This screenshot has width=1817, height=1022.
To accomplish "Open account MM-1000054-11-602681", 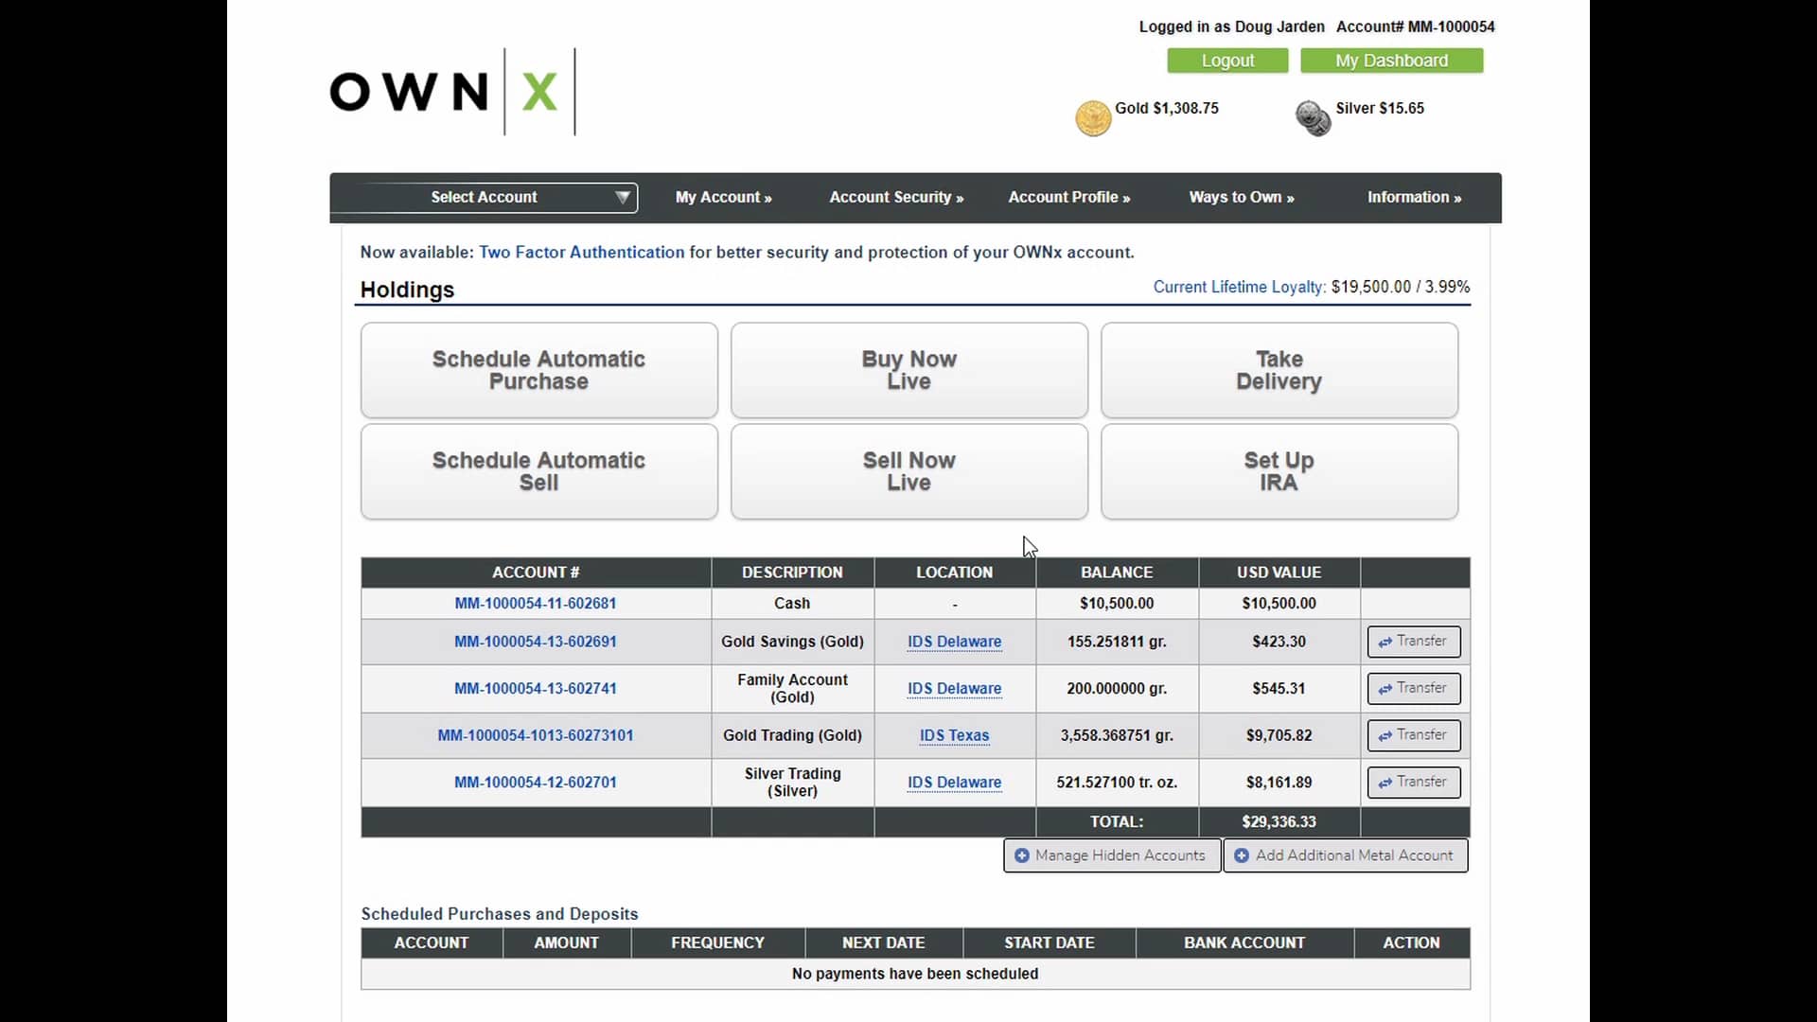I will click(x=535, y=604).
